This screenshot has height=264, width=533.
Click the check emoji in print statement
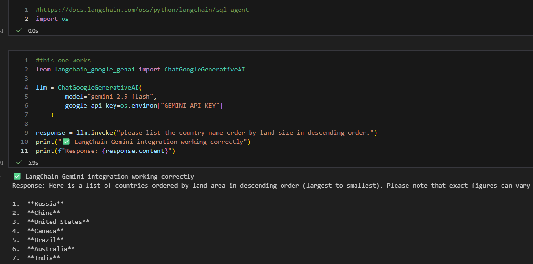click(66, 142)
